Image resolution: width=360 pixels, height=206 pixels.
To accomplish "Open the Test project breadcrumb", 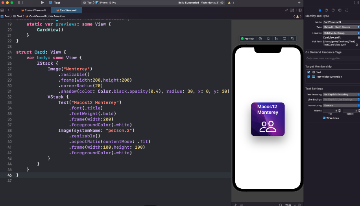I will [x=5, y=16].
